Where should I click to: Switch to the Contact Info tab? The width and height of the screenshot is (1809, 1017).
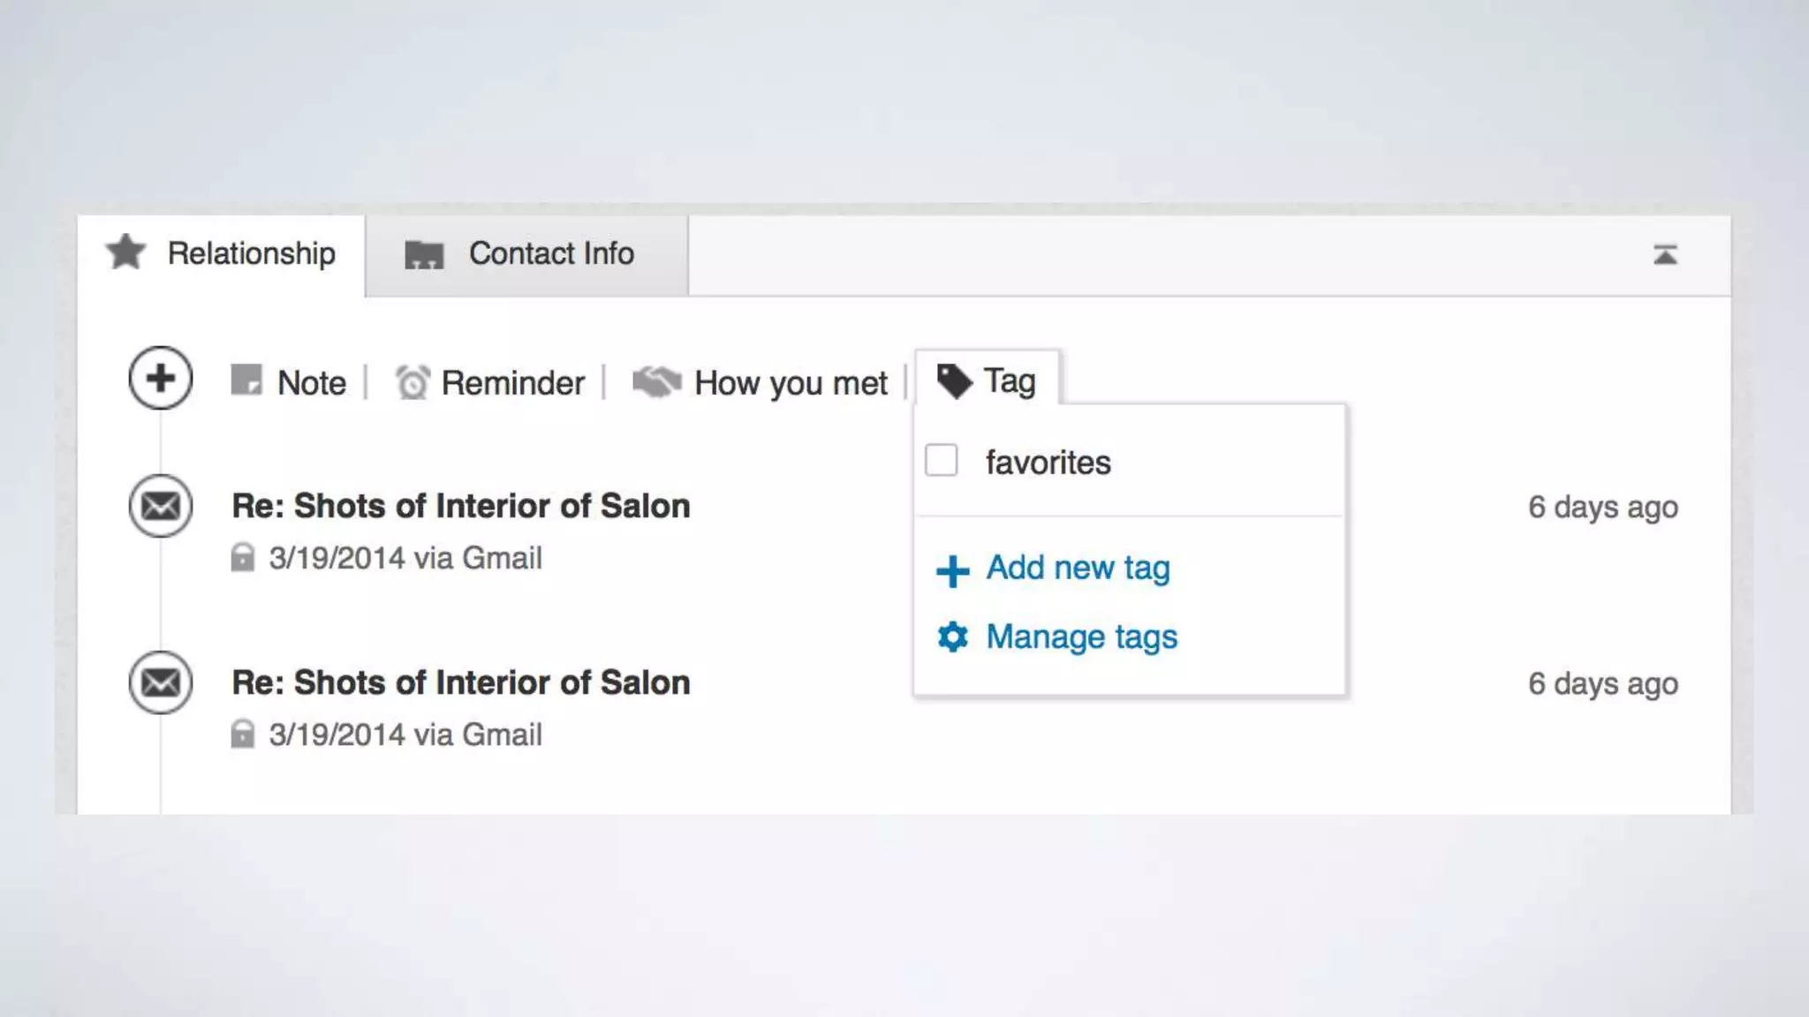click(527, 254)
